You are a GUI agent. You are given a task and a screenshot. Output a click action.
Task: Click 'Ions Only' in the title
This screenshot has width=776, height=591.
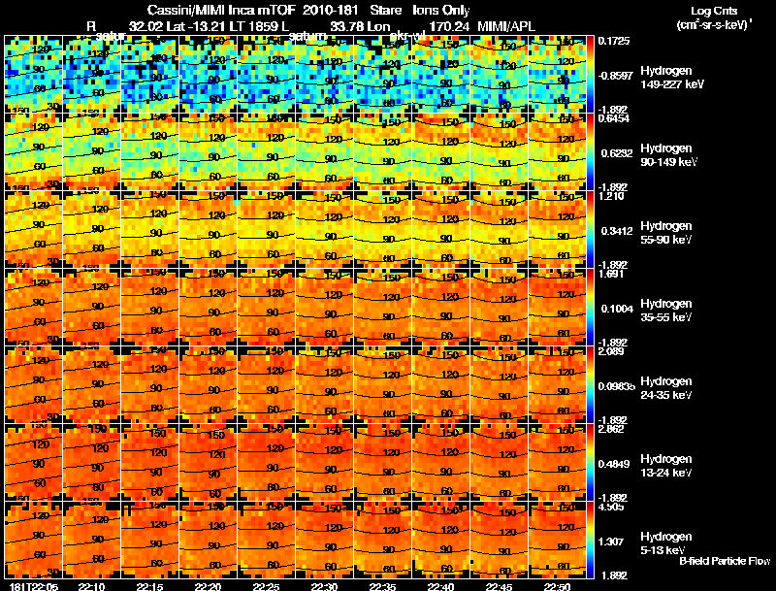441,11
